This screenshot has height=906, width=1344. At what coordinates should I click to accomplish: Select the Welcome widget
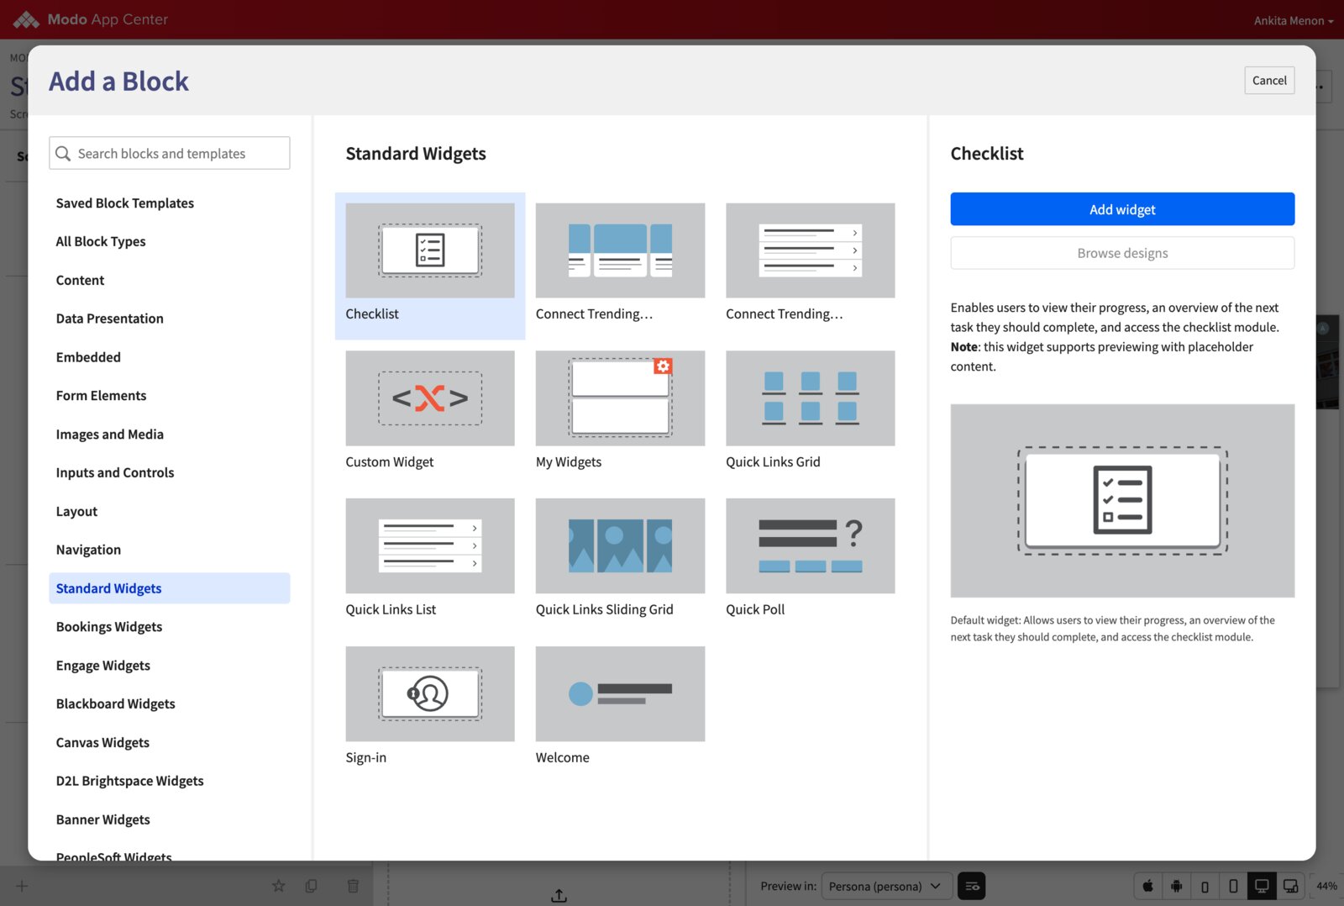point(620,694)
